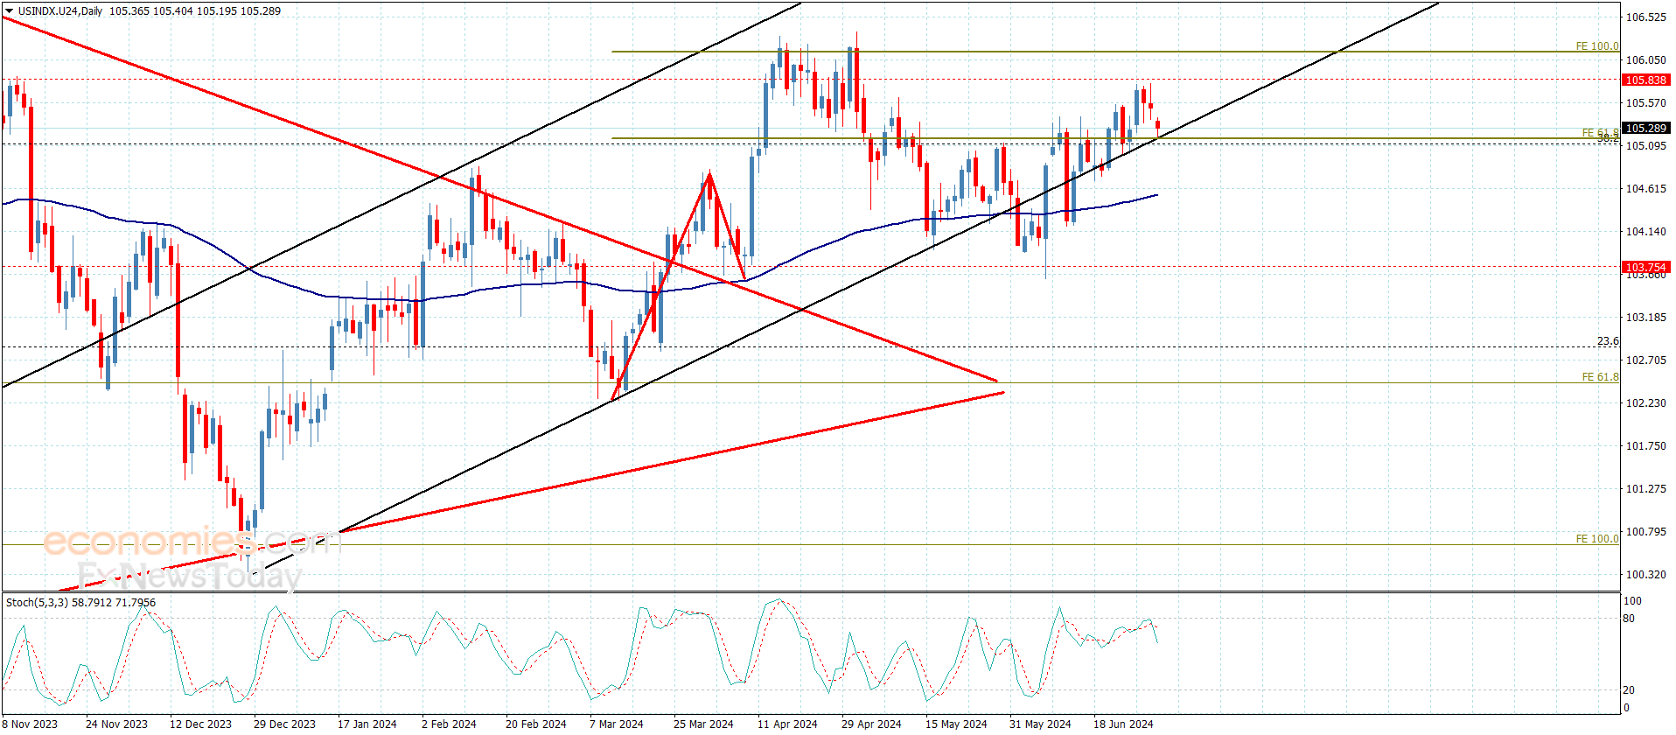
Task: Click the 2 Feb 2024 date label
Action: point(449,724)
